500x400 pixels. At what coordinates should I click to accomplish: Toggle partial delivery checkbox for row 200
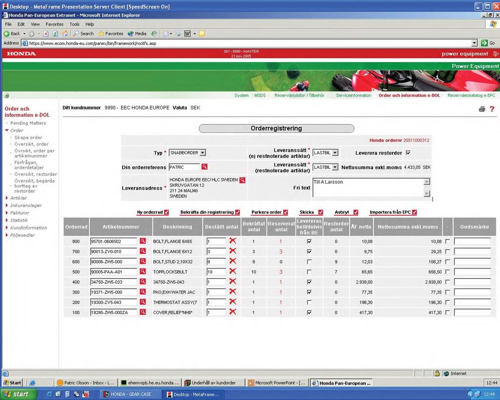coord(309,302)
